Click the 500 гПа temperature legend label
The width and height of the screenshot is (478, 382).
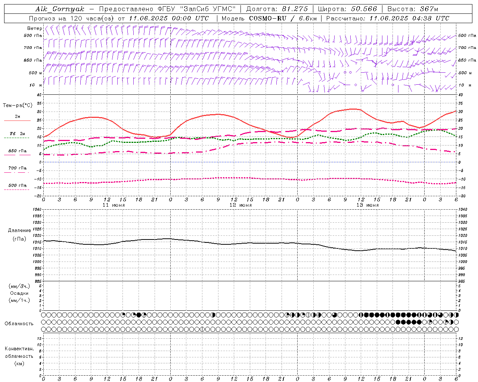pyautogui.click(x=18, y=185)
